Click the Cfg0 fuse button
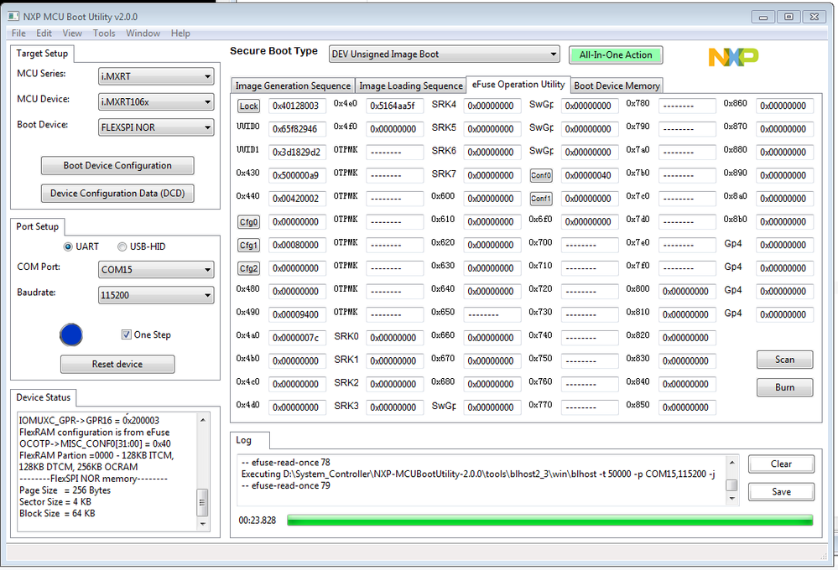 pos(248,221)
